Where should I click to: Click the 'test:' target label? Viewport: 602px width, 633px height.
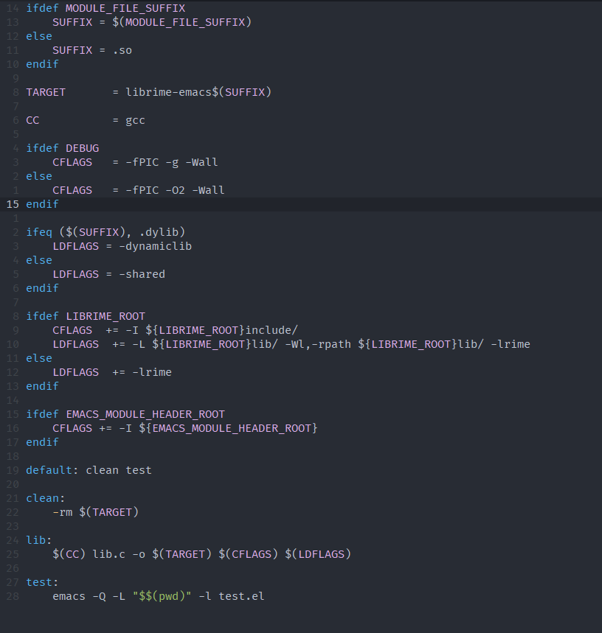pyautogui.click(x=42, y=582)
